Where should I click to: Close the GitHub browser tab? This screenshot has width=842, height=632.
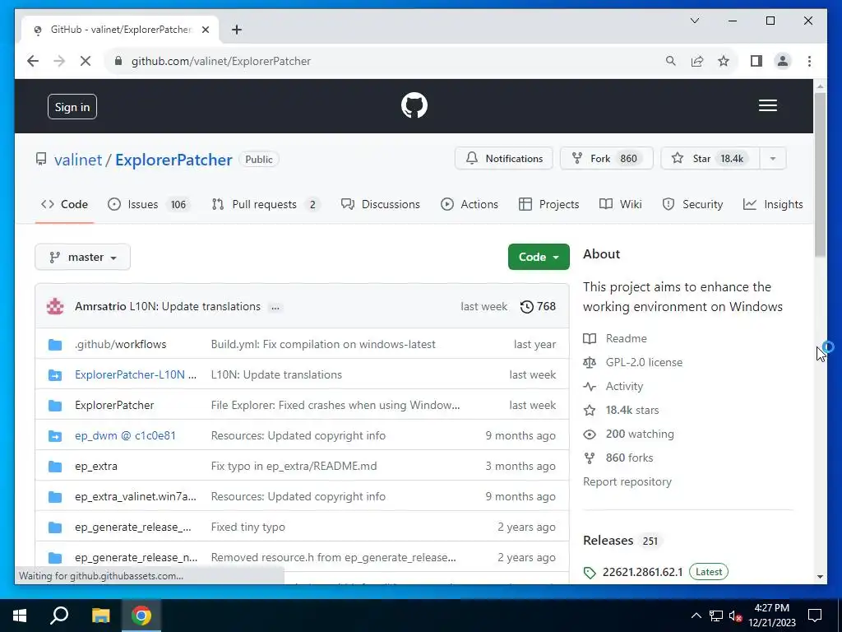[205, 30]
